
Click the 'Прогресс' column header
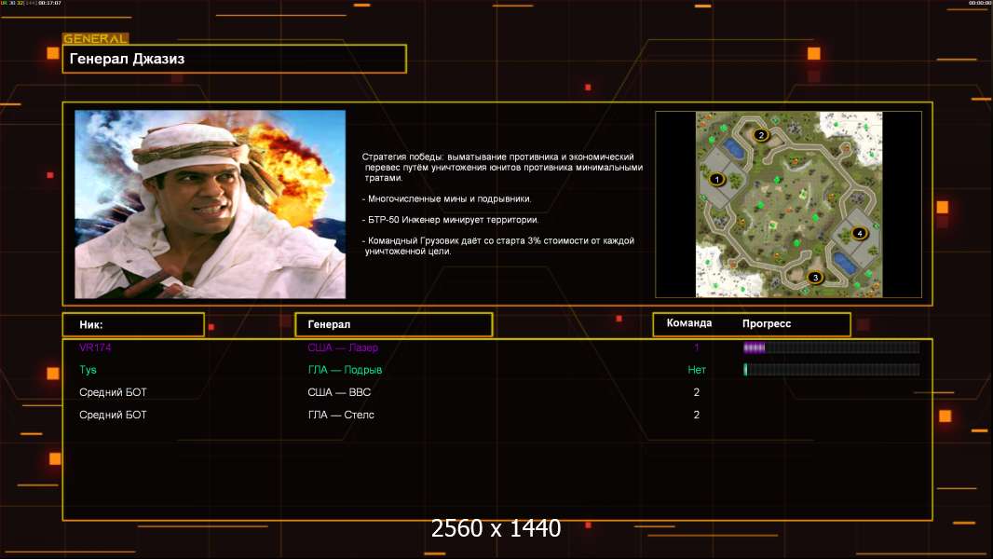coord(767,323)
